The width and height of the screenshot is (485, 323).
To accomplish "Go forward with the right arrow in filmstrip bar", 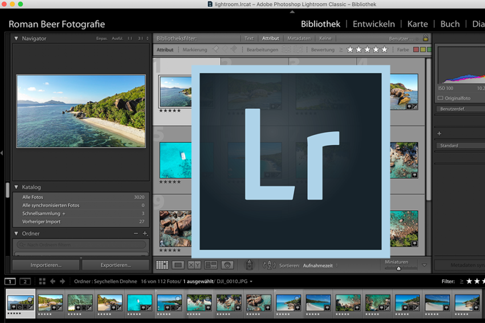I will tap(63, 281).
